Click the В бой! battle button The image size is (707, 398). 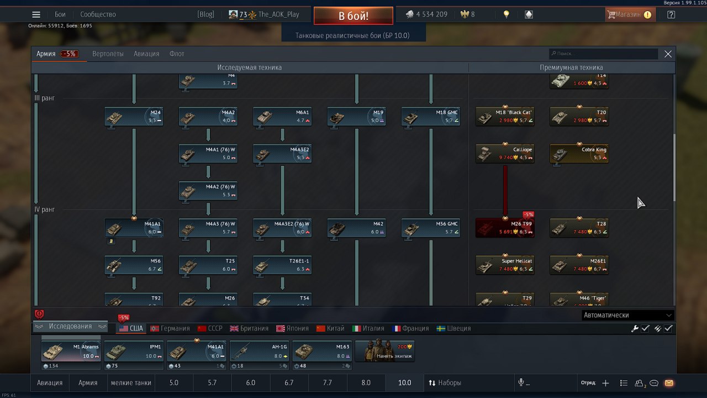(x=353, y=16)
